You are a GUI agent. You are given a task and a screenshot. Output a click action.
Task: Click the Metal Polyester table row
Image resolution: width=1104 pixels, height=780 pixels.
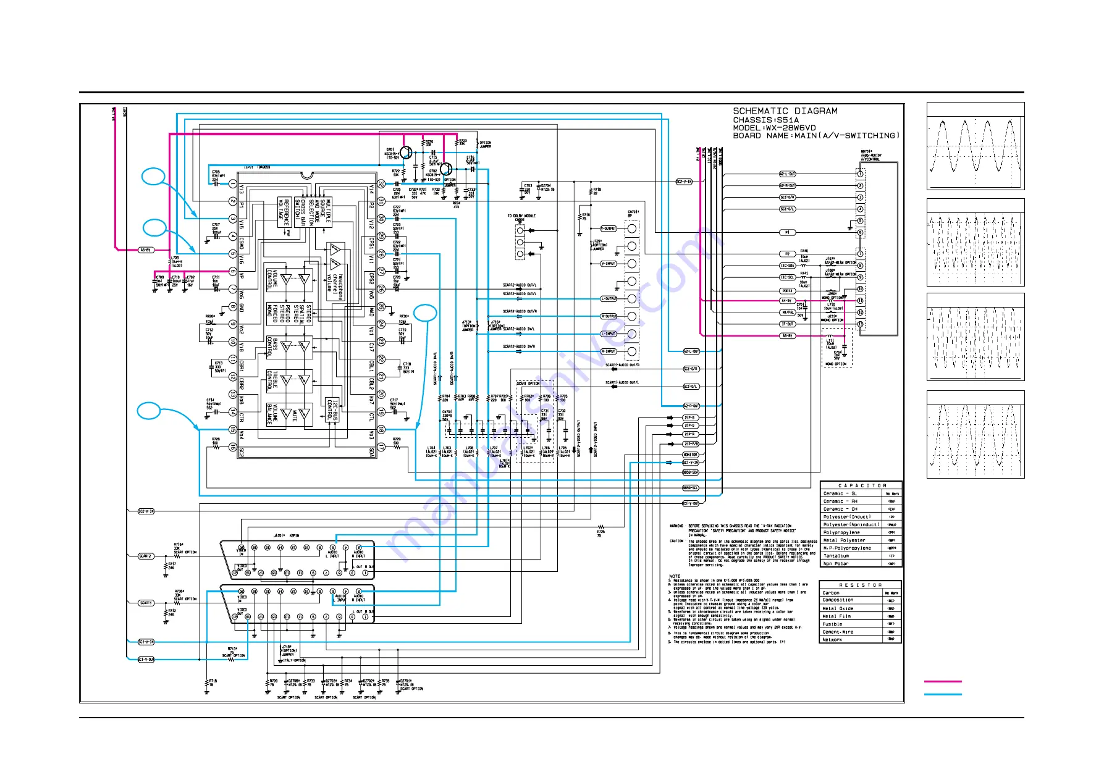point(861,540)
